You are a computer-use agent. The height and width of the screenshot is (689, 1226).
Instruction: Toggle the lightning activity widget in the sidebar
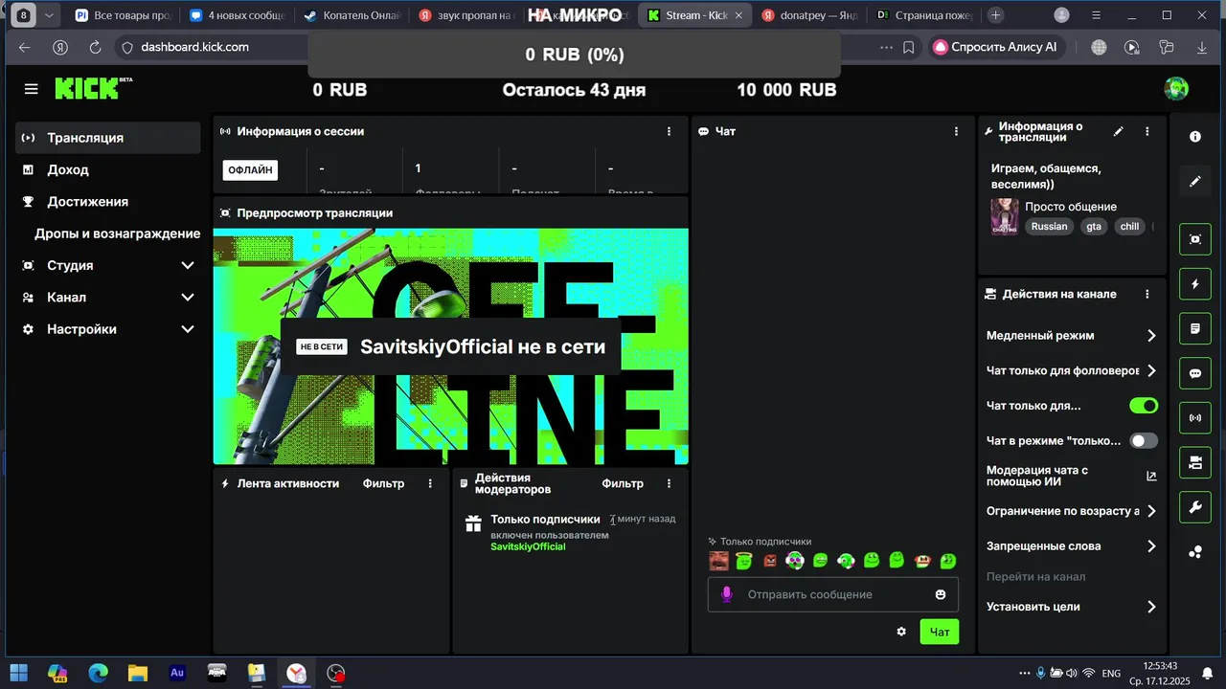(1195, 284)
